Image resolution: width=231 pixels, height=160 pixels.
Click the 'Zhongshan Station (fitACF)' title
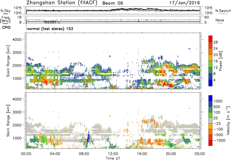62,3
